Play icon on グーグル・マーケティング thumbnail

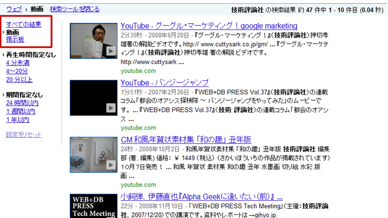tap(111, 51)
